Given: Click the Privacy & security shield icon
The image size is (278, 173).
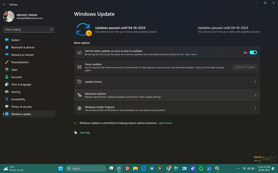Looking at the screenshot, I should tap(7, 106).
